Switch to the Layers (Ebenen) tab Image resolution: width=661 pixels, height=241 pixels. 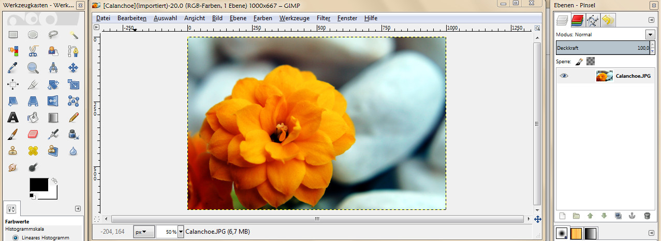coord(563,20)
